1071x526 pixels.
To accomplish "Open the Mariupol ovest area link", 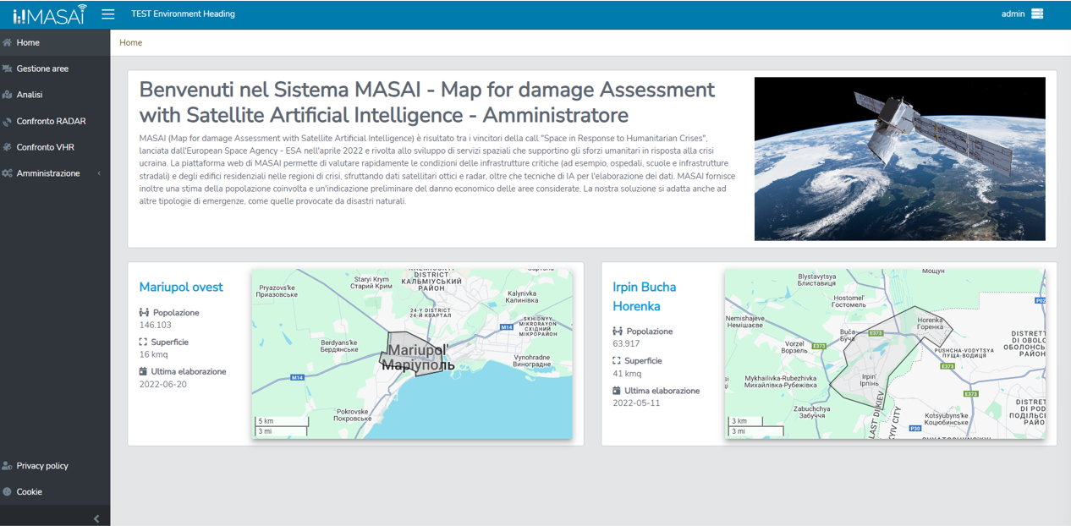I will tap(181, 288).
